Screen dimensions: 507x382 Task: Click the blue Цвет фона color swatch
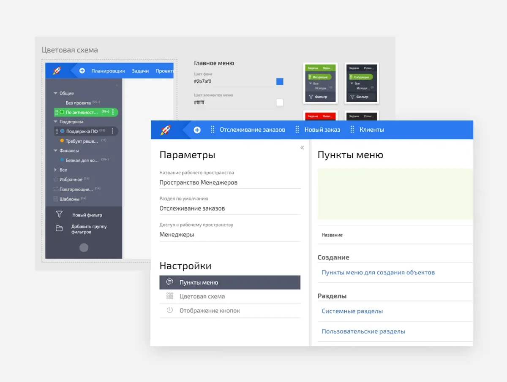pyautogui.click(x=279, y=81)
